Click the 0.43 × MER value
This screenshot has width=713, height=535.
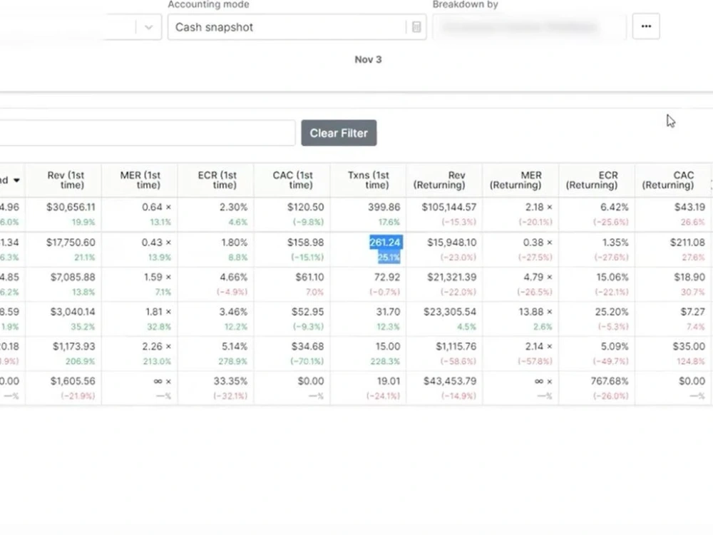[156, 243]
